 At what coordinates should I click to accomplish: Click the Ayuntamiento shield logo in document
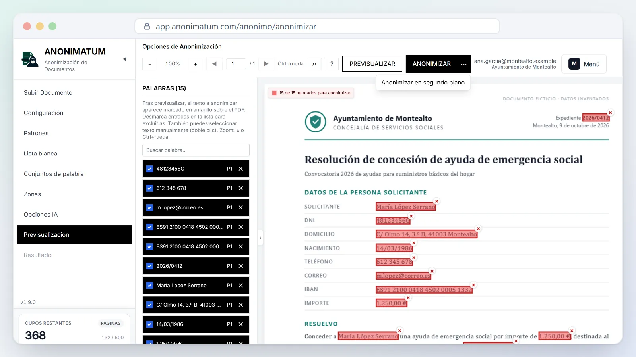point(316,122)
